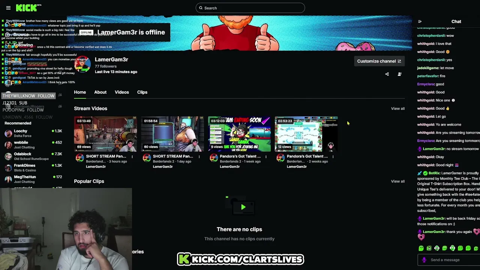Viewport: 480px width, 270px height.
Task: Open webbiie's avatar in Recommended
Action: click(8, 145)
